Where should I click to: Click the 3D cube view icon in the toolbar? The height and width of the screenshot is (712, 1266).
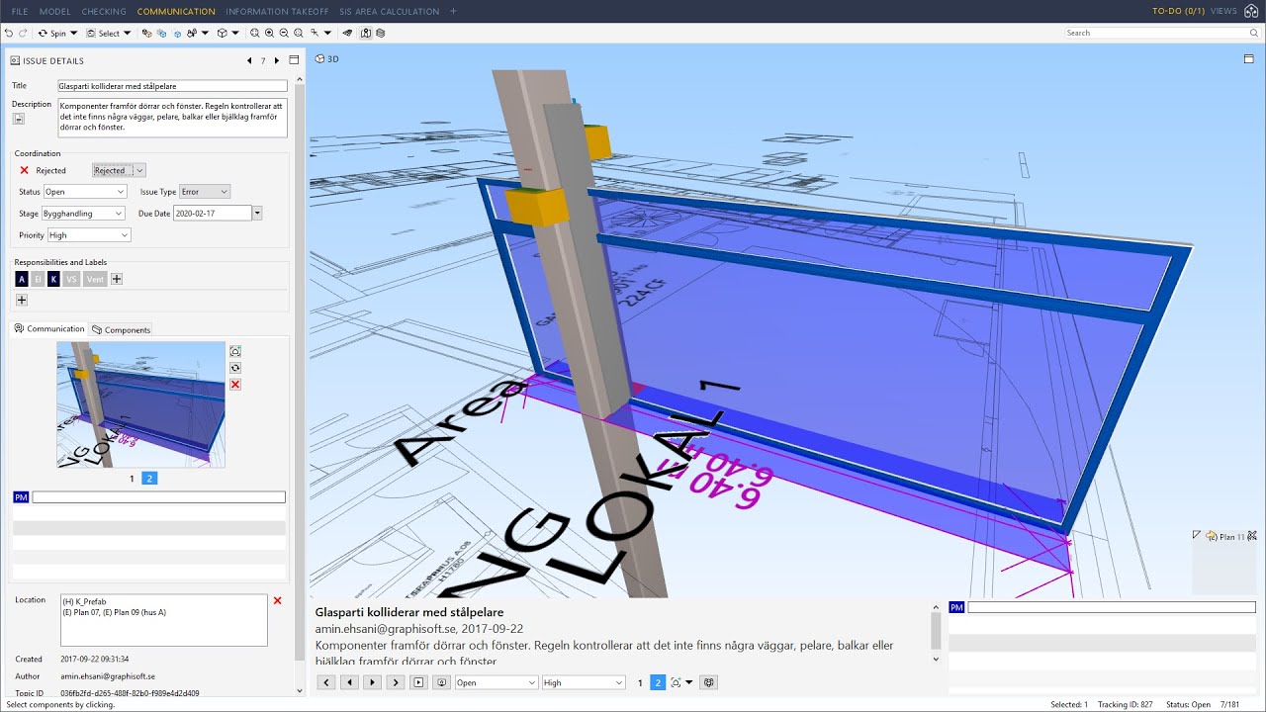pyautogui.click(x=222, y=34)
